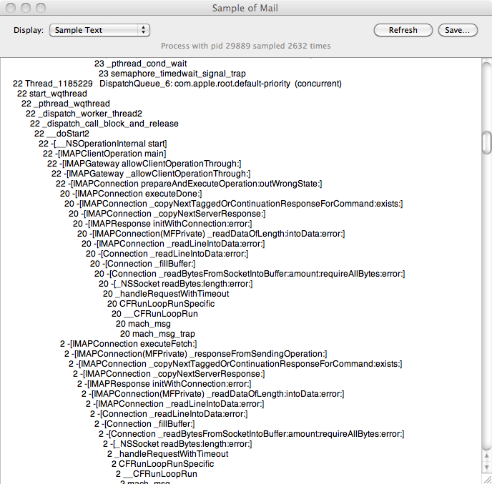The image size is (492, 484).
Task: Click '_responseFromSendingOperation:' line
Action: pyautogui.click(x=196, y=354)
